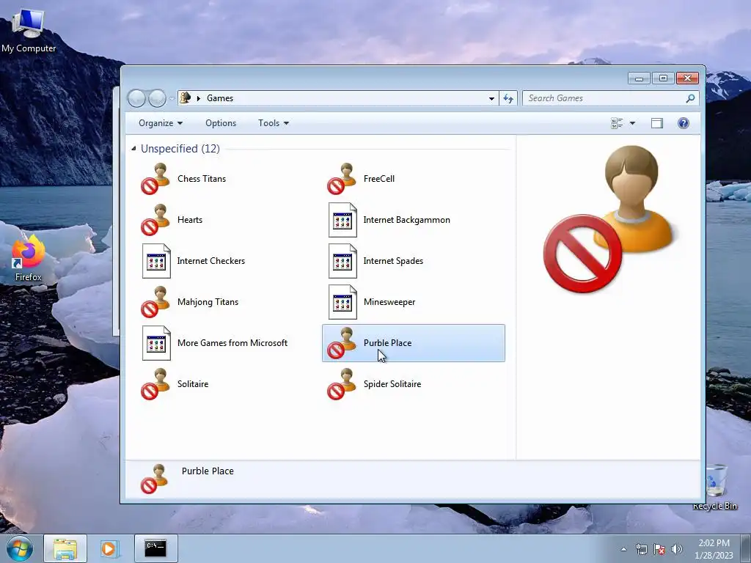
Task: Click the large preview thumbnail image
Action: [x=609, y=219]
